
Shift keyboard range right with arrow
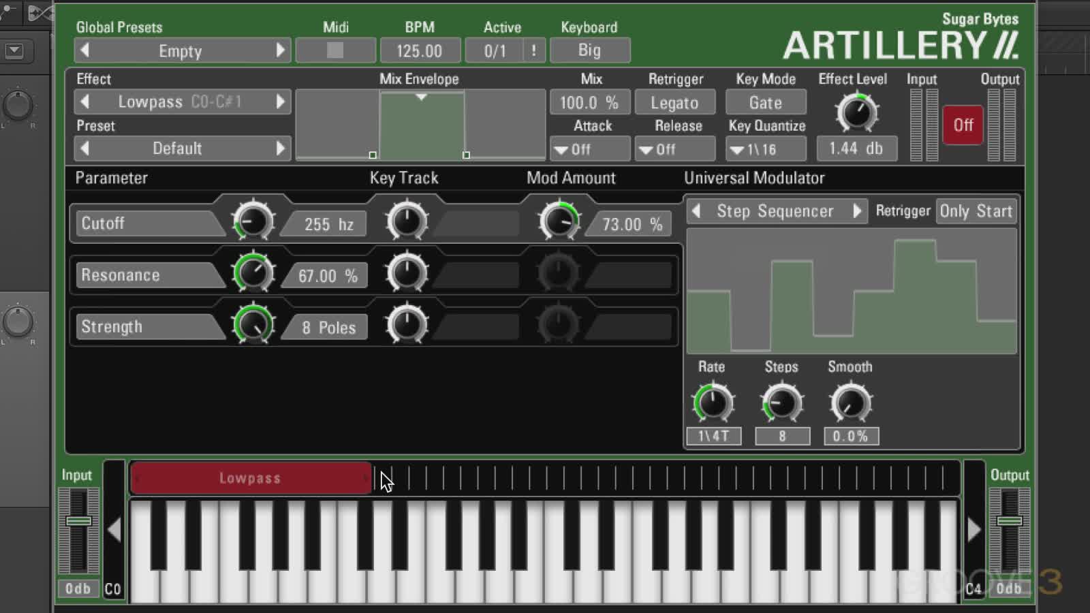pos(974,529)
